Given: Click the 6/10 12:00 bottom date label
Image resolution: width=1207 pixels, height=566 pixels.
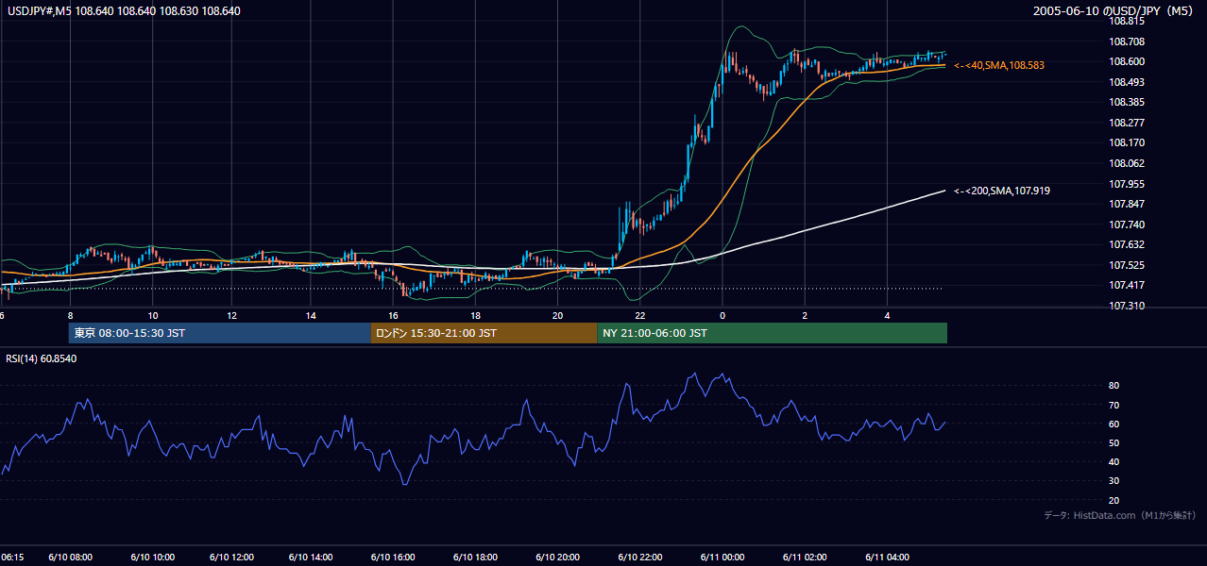Looking at the screenshot, I should click(x=232, y=558).
